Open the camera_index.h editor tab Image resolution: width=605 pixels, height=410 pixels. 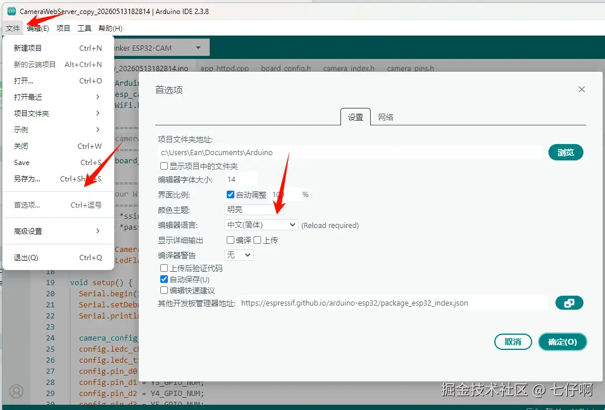[349, 68]
